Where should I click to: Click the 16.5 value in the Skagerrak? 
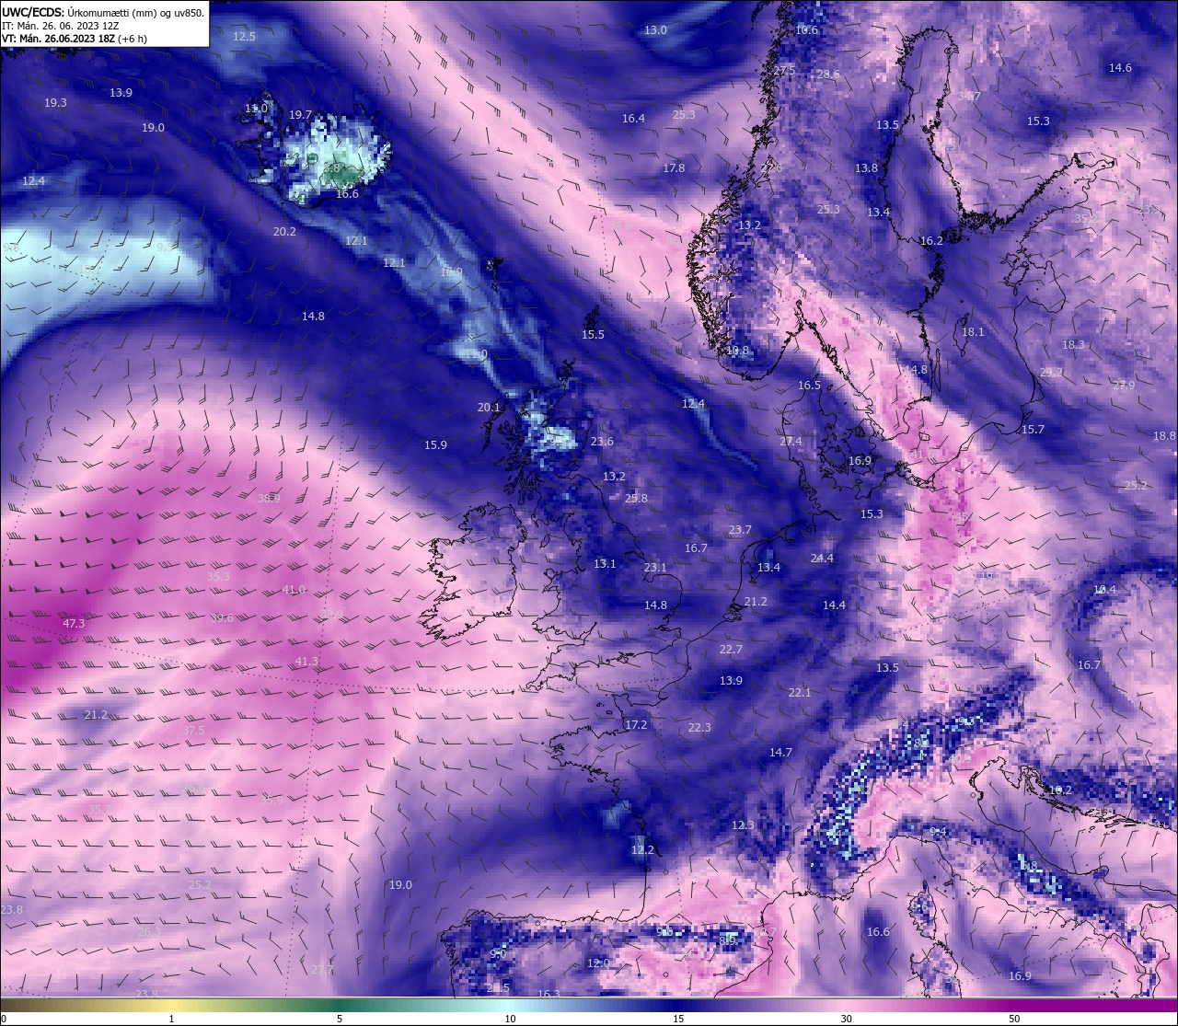[809, 386]
